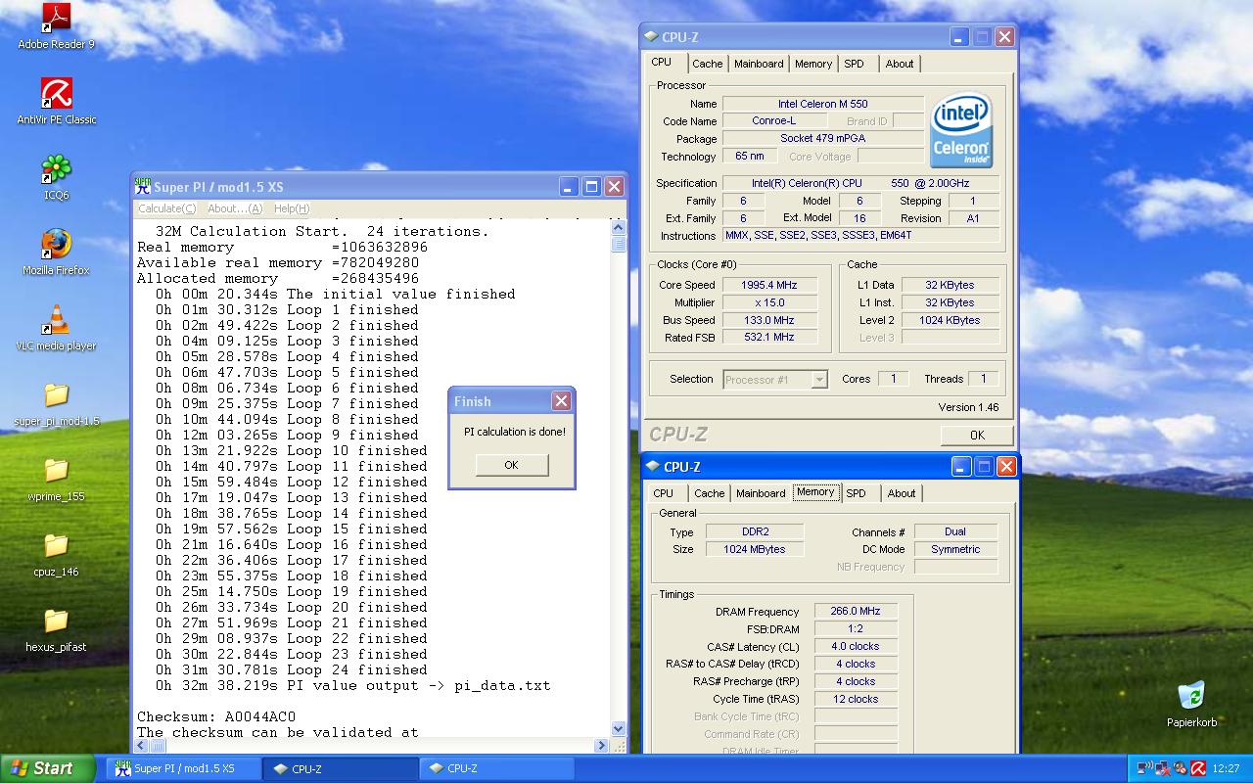Confirm OK in Finish dialog
The width and height of the screenshot is (1253, 783).
(511, 465)
